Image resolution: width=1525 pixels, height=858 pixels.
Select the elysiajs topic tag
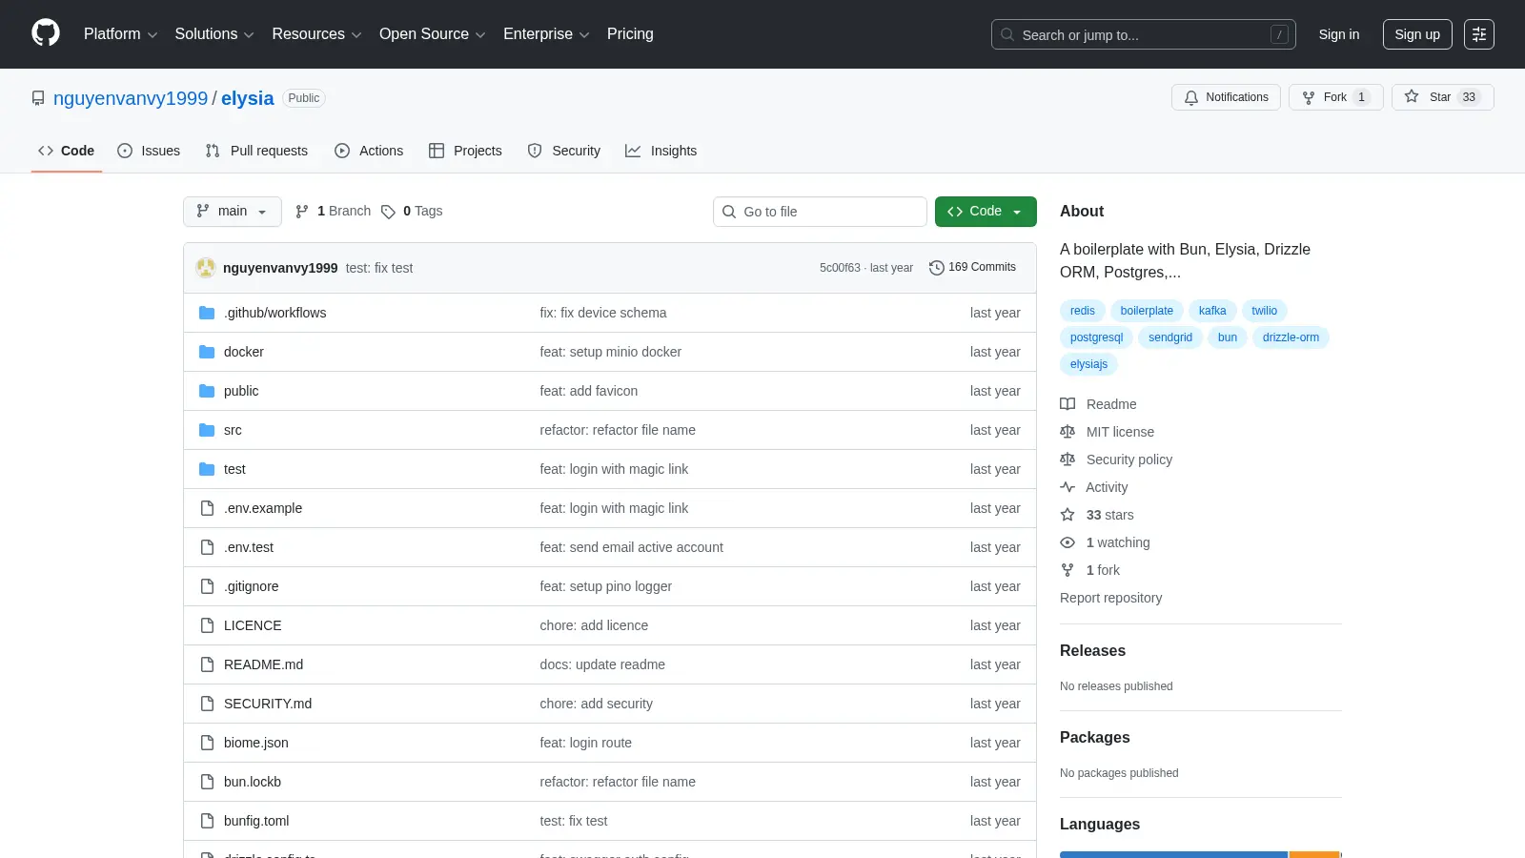[1088, 364]
